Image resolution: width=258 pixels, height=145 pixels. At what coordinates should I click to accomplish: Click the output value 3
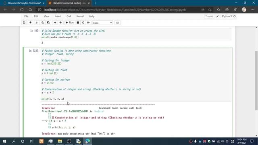pyautogui.click(x=42, y=43)
